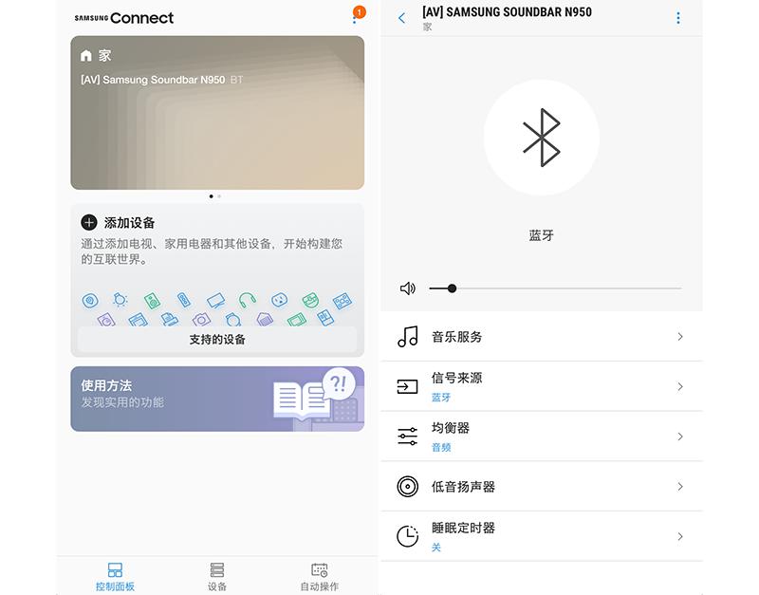Adjust the soundbar volume slider

(555, 288)
